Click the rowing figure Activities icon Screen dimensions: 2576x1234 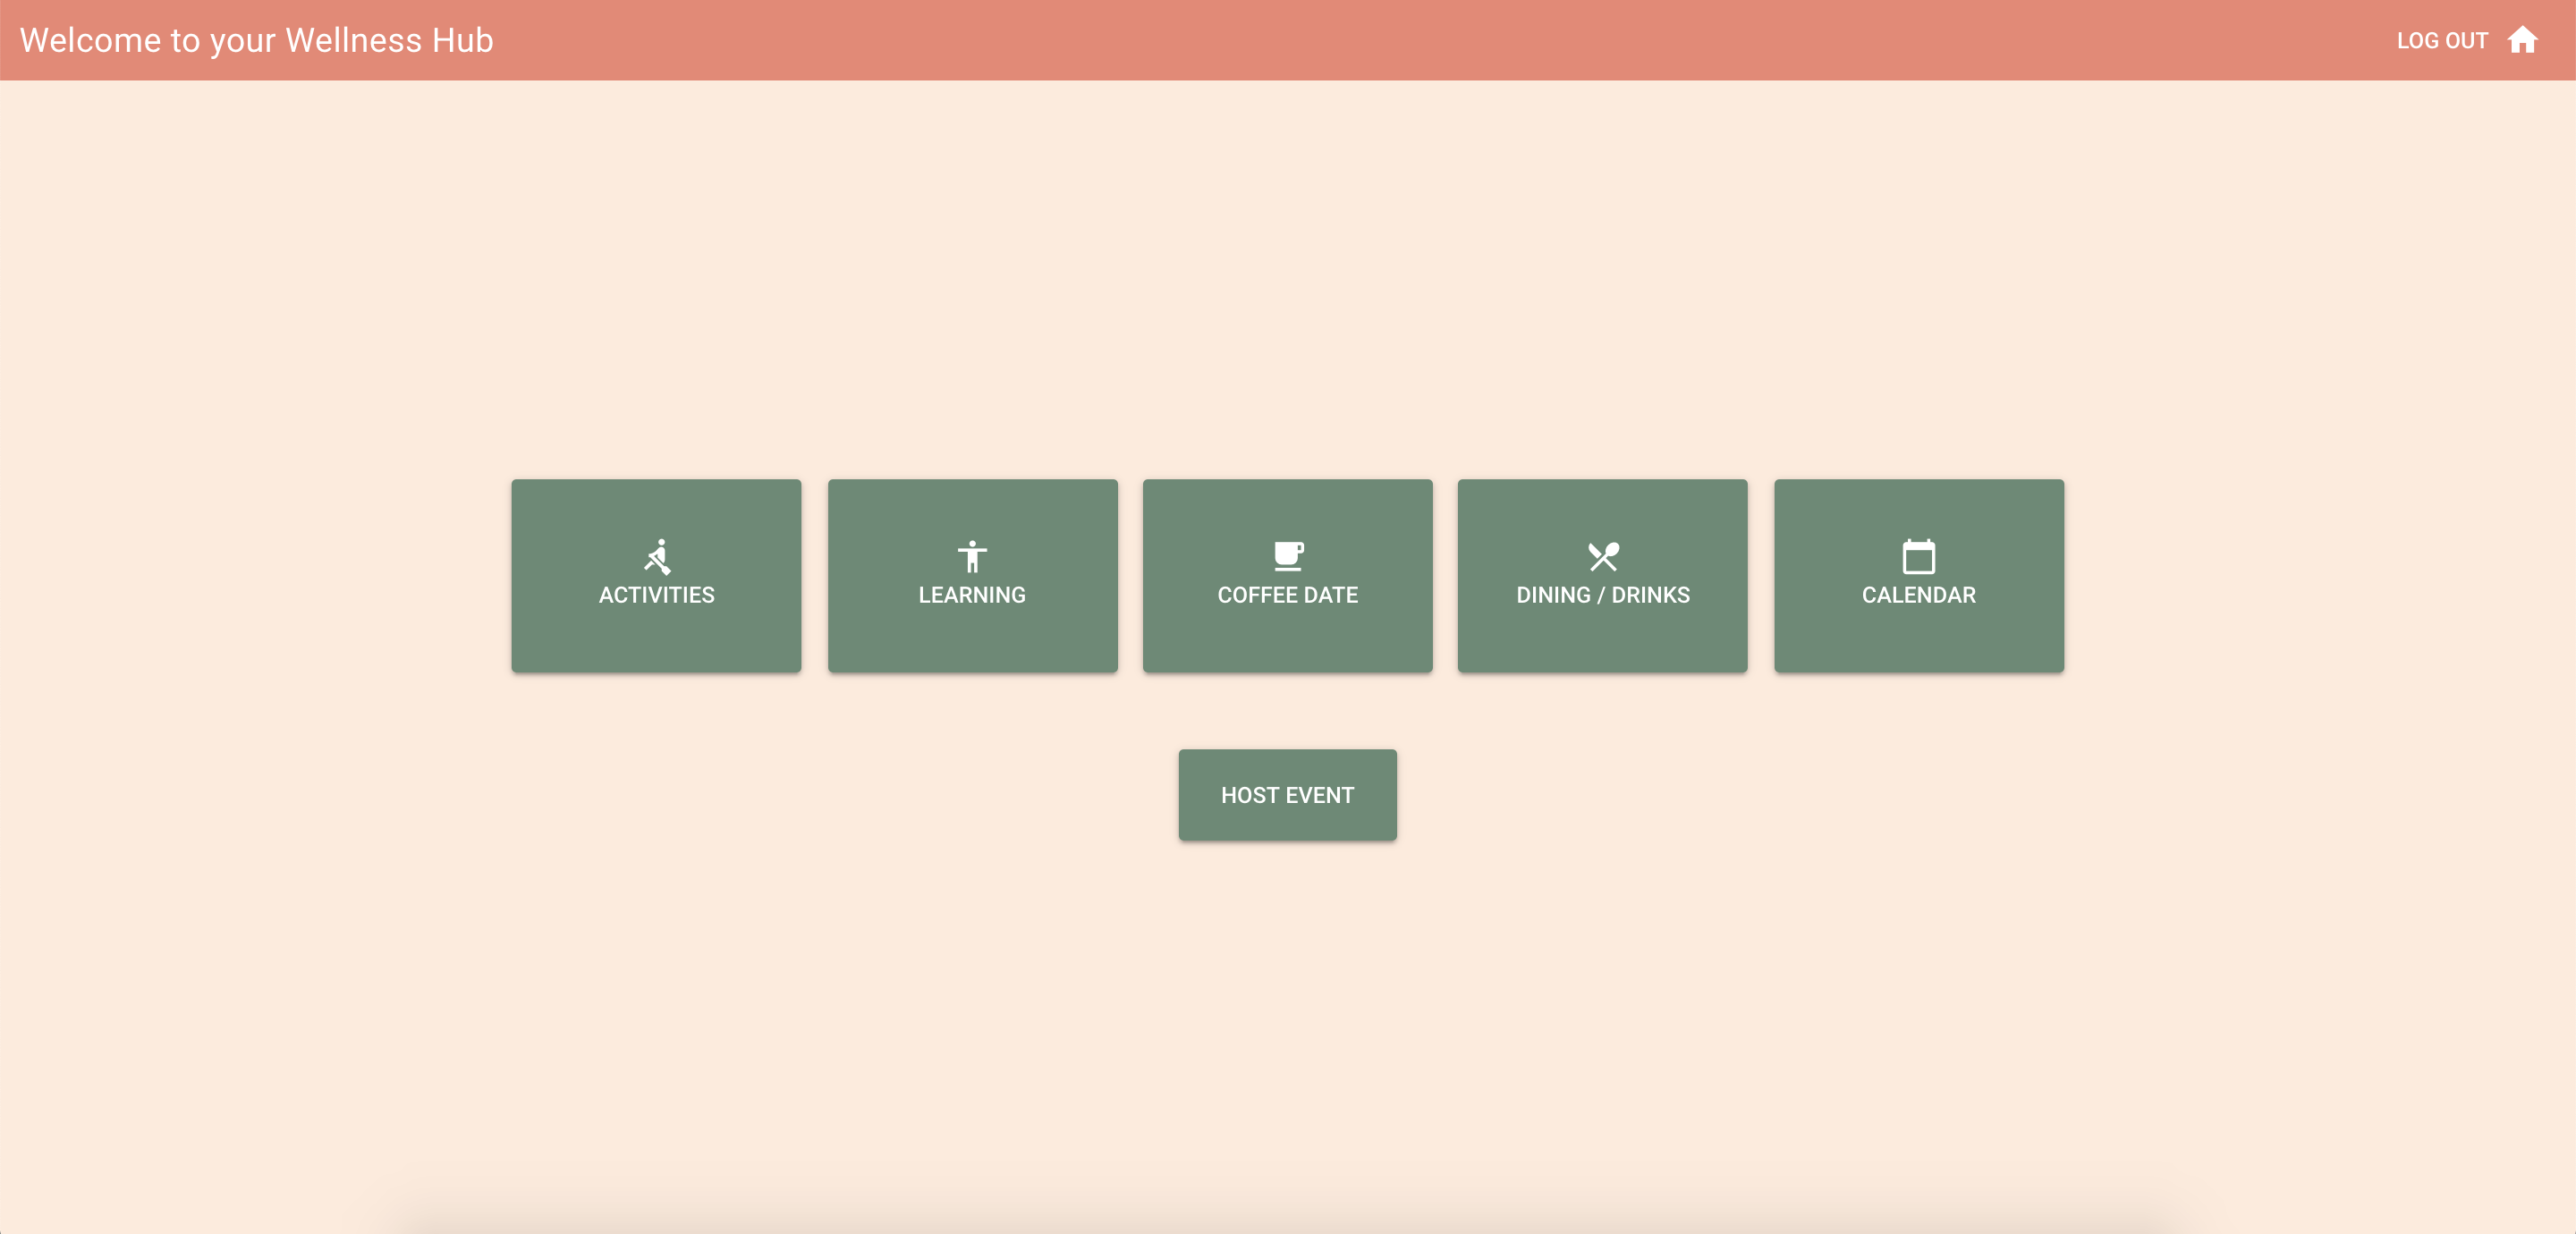click(657, 556)
